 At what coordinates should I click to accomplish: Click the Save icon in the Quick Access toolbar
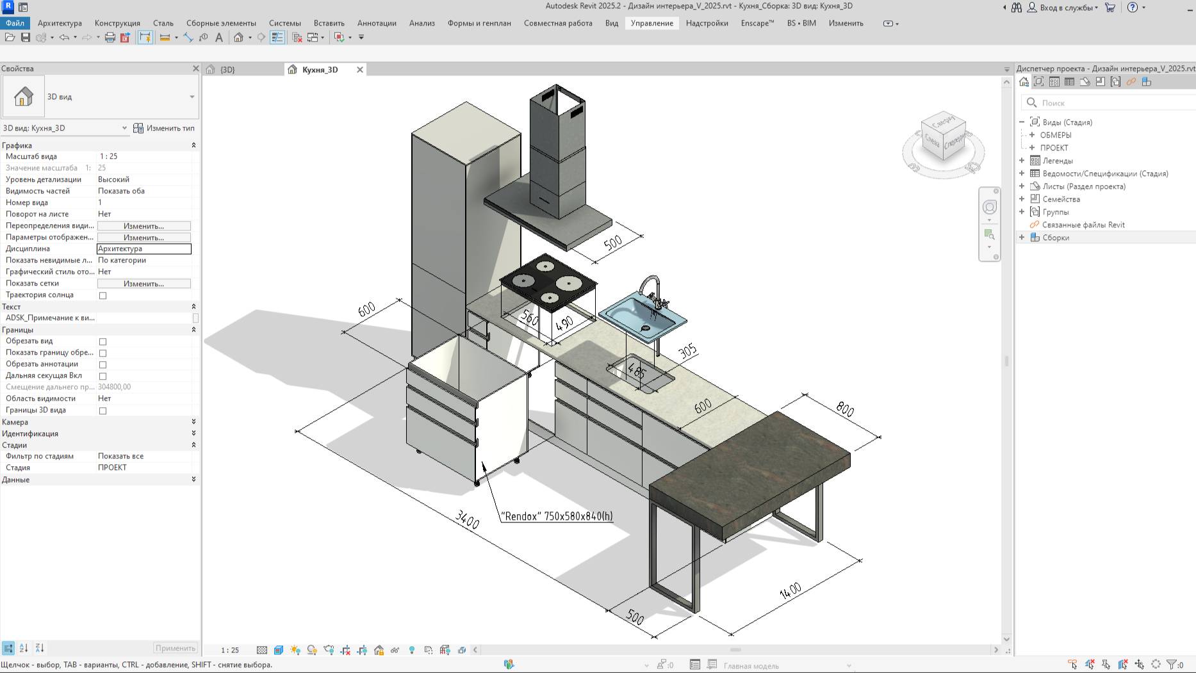[26, 37]
